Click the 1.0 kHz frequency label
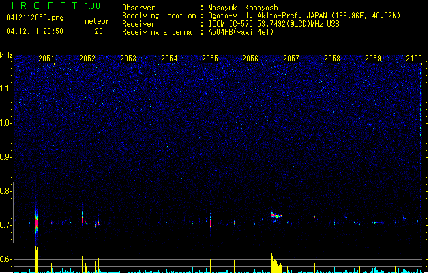 tap(5, 123)
